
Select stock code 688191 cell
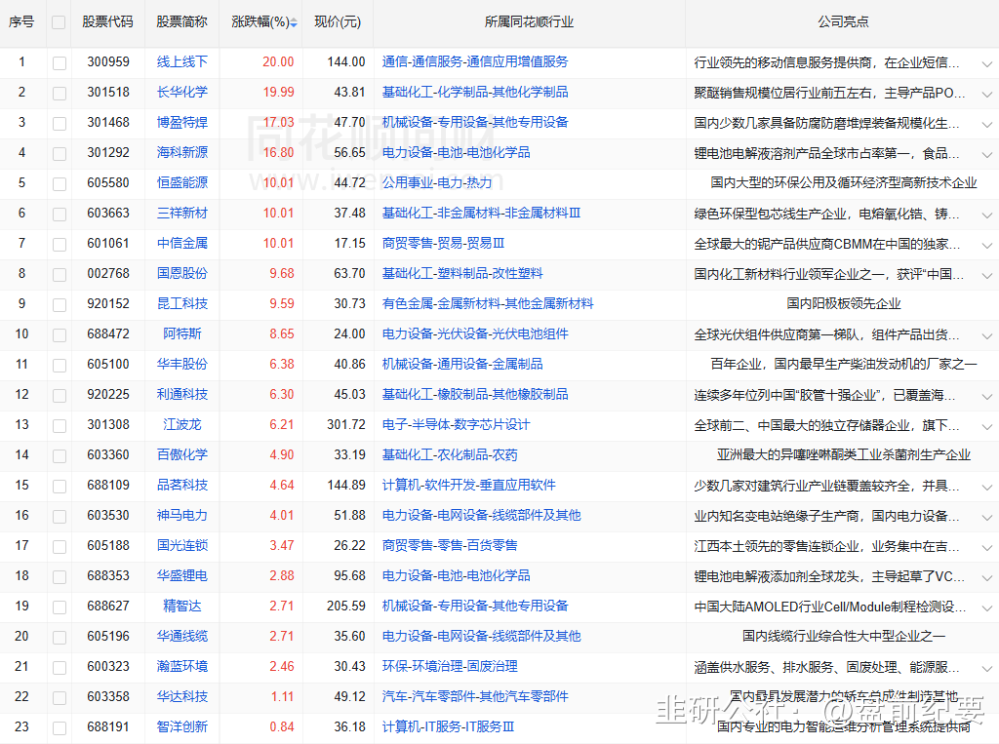(x=107, y=727)
